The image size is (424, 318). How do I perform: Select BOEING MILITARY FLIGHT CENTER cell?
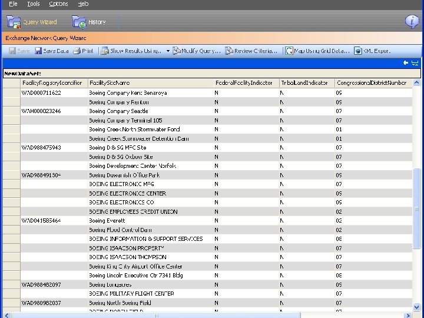click(151, 294)
